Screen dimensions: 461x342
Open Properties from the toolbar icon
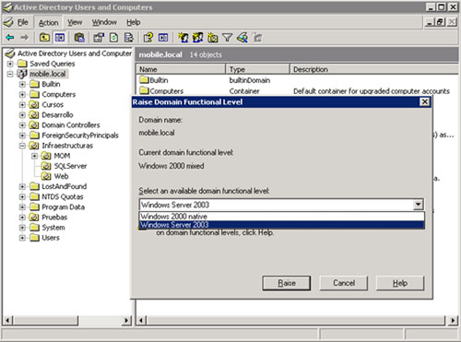(99, 38)
